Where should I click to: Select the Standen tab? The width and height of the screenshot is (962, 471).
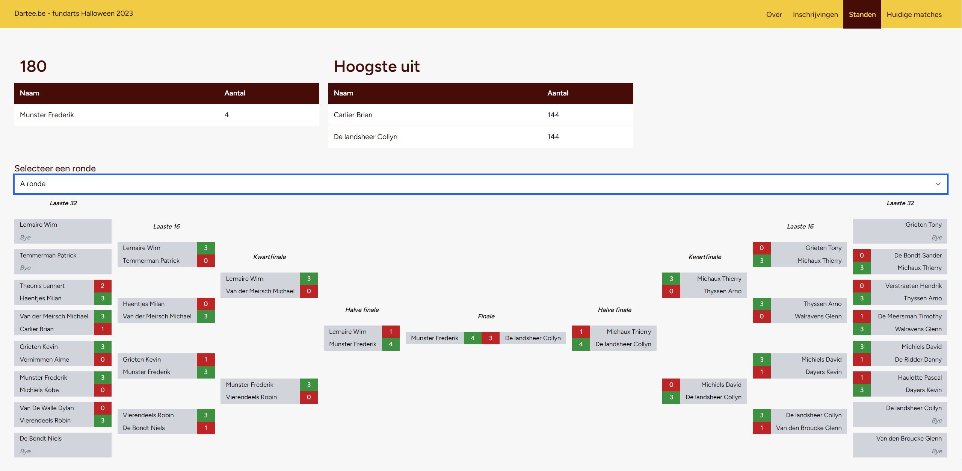click(x=862, y=14)
